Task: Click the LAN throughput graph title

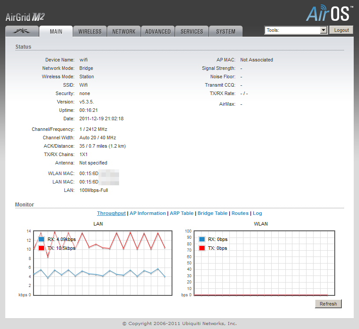Action: click(x=98, y=224)
